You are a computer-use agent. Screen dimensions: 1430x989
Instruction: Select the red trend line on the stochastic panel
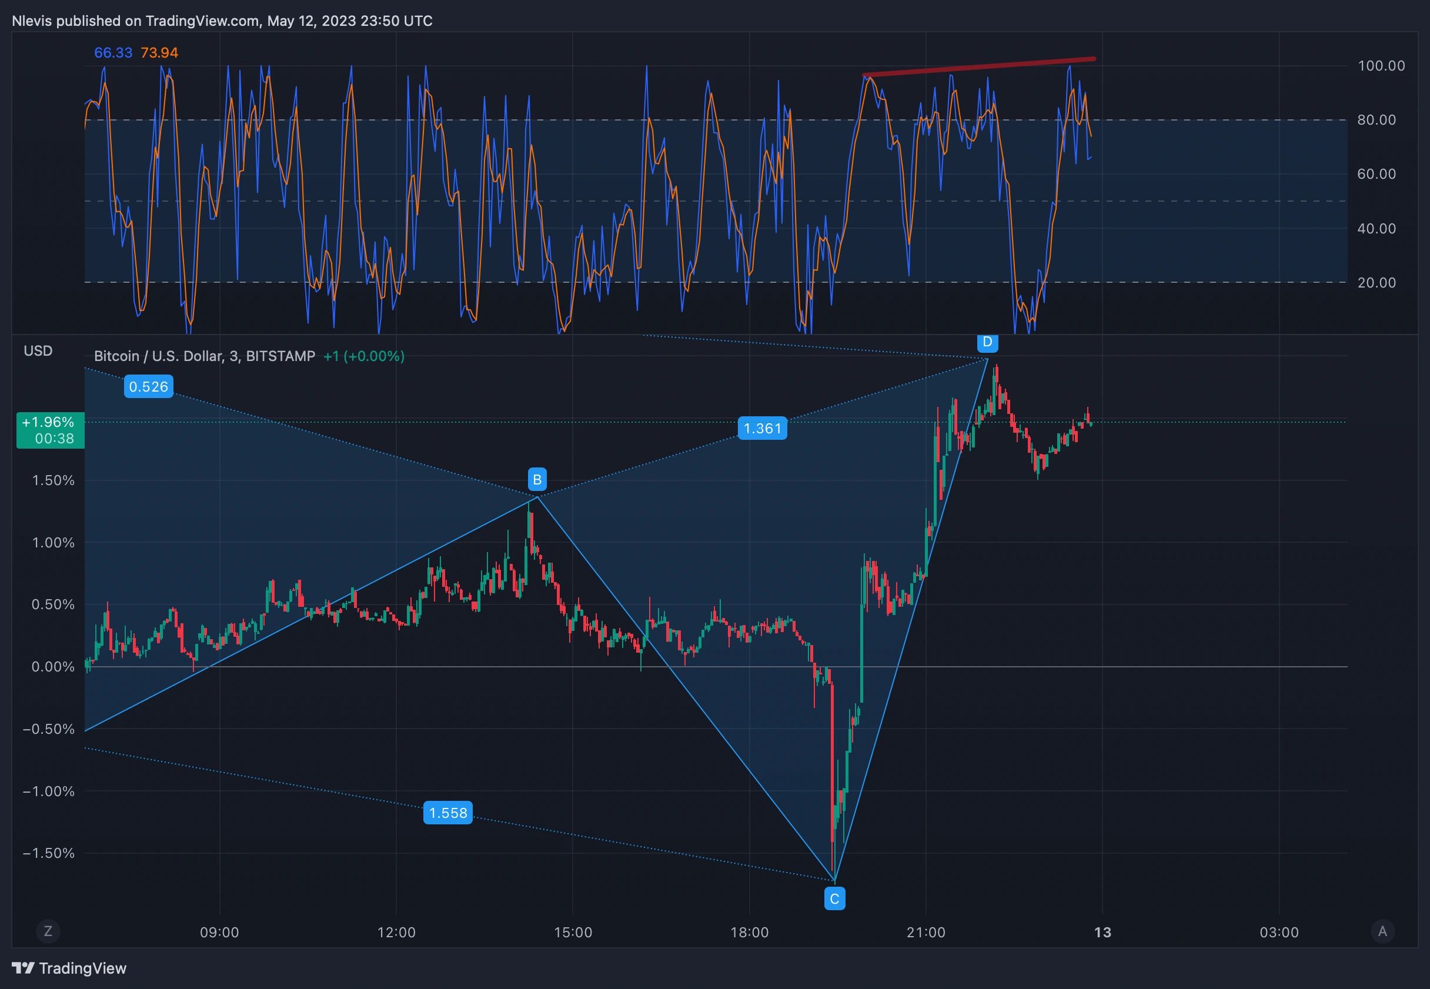[979, 67]
